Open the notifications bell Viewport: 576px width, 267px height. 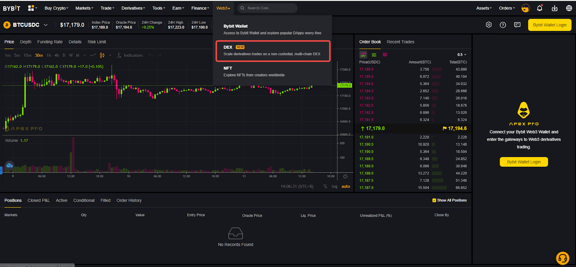coord(540,8)
